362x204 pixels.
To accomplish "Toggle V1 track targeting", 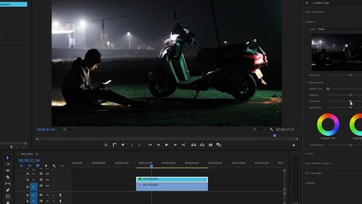I will tap(34, 187).
